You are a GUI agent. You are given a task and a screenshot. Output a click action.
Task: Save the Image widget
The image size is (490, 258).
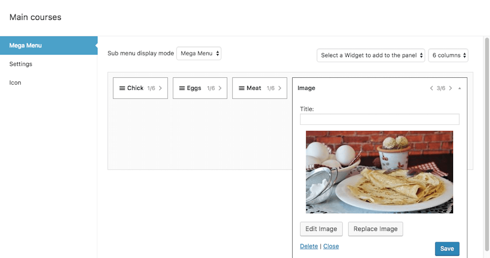click(x=447, y=249)
